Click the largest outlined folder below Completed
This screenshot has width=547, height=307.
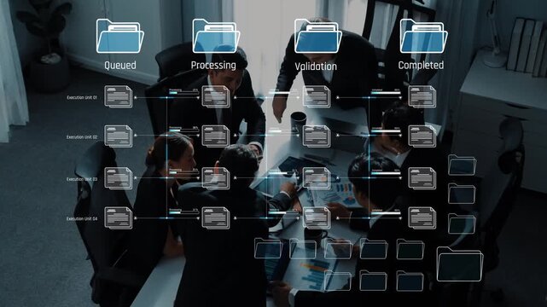[x=460, y=264]
